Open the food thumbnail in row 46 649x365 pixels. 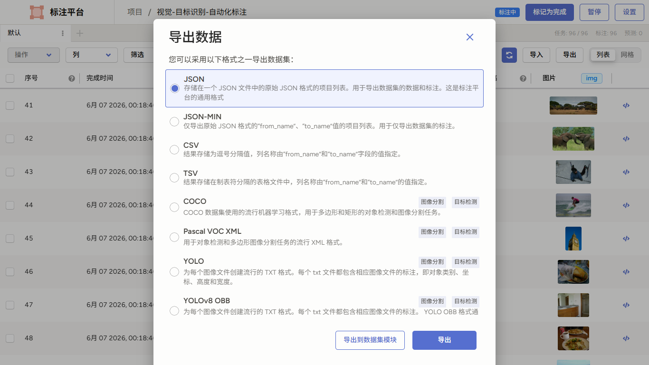point(573,272)
